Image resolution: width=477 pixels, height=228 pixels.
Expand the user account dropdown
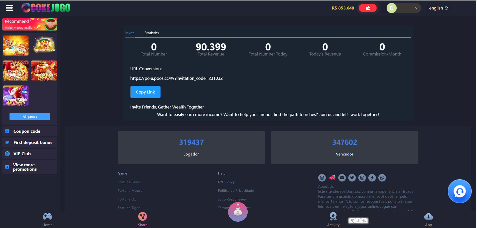(404, 8)
